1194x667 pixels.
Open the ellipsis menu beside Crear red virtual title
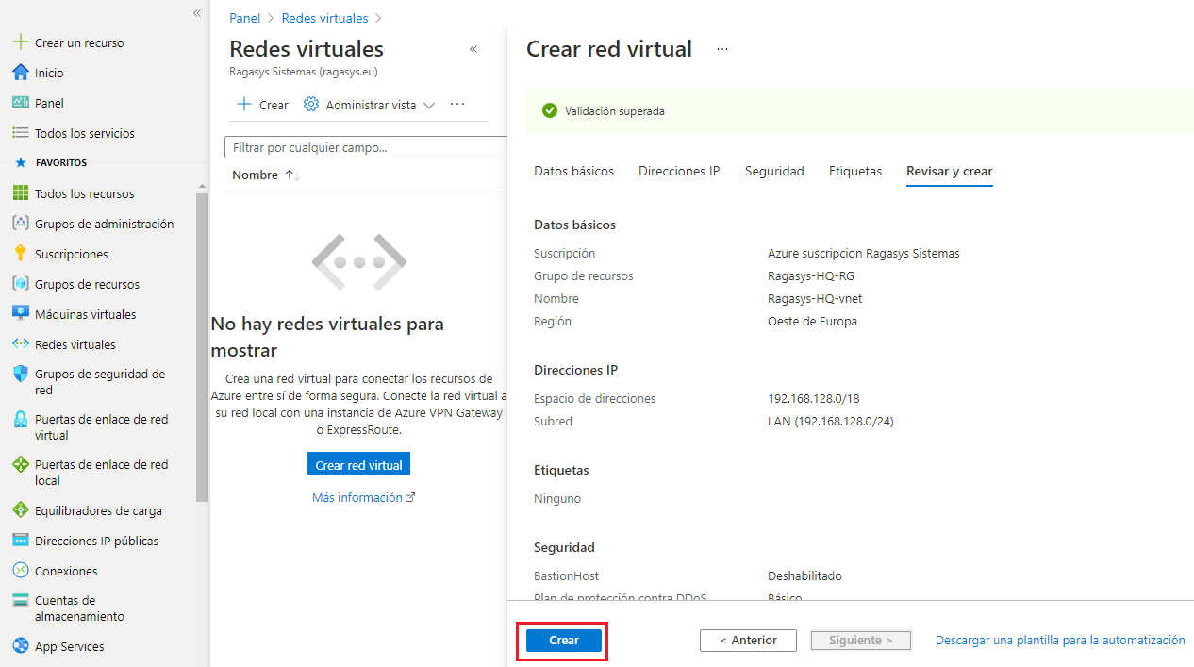722,49
